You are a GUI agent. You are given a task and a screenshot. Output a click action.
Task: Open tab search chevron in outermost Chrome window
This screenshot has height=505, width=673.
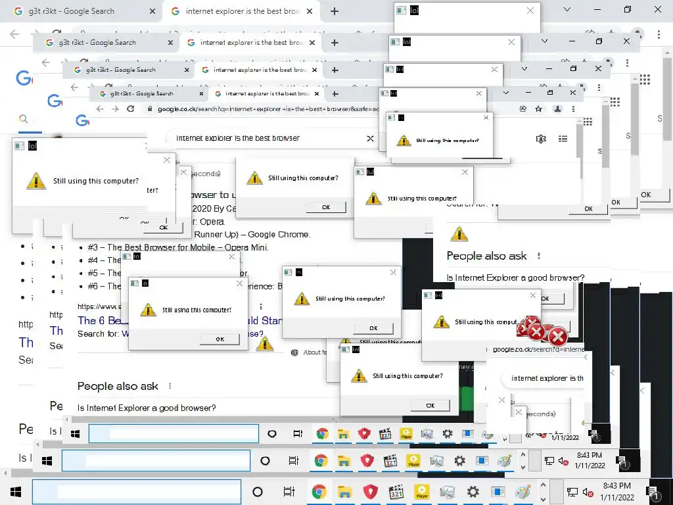pos(567,9)
